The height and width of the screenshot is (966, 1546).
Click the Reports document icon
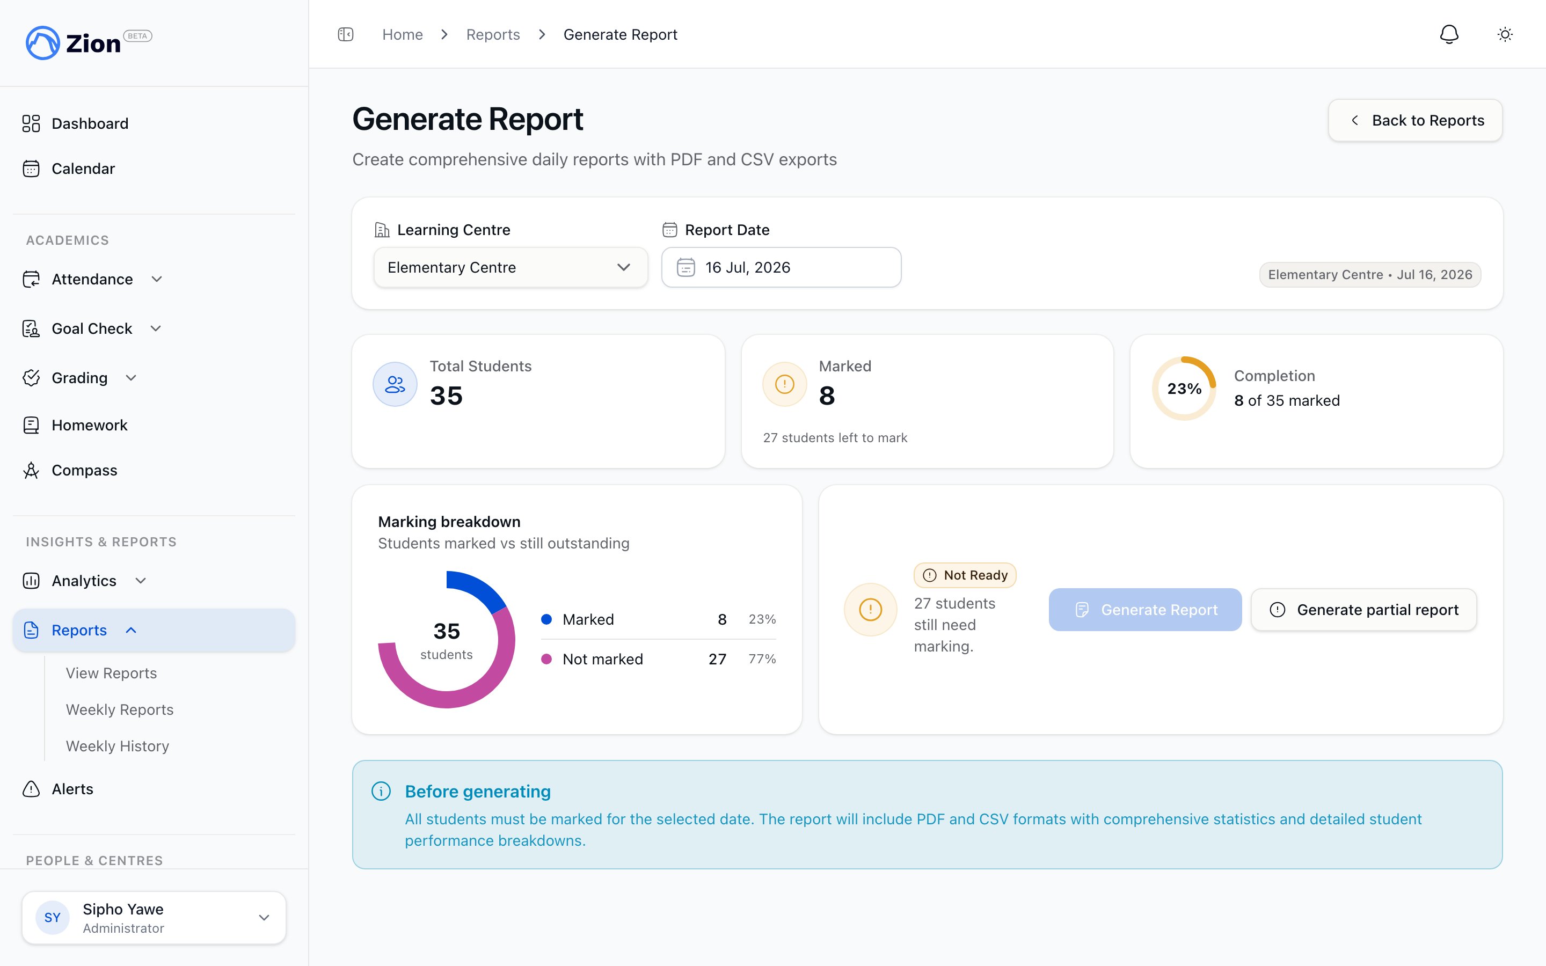coord(31,630)
